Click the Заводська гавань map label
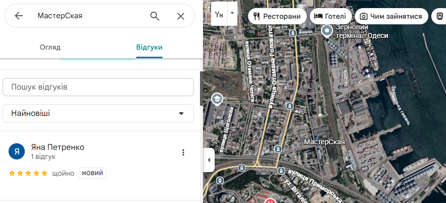446x203 pixels. 400,105
